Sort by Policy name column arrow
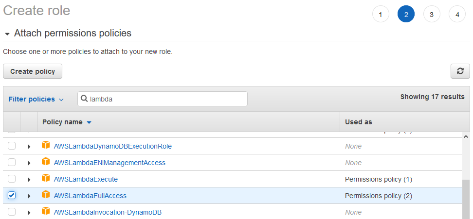This screenshot has width=473, height=219. [x=89, y=122]
